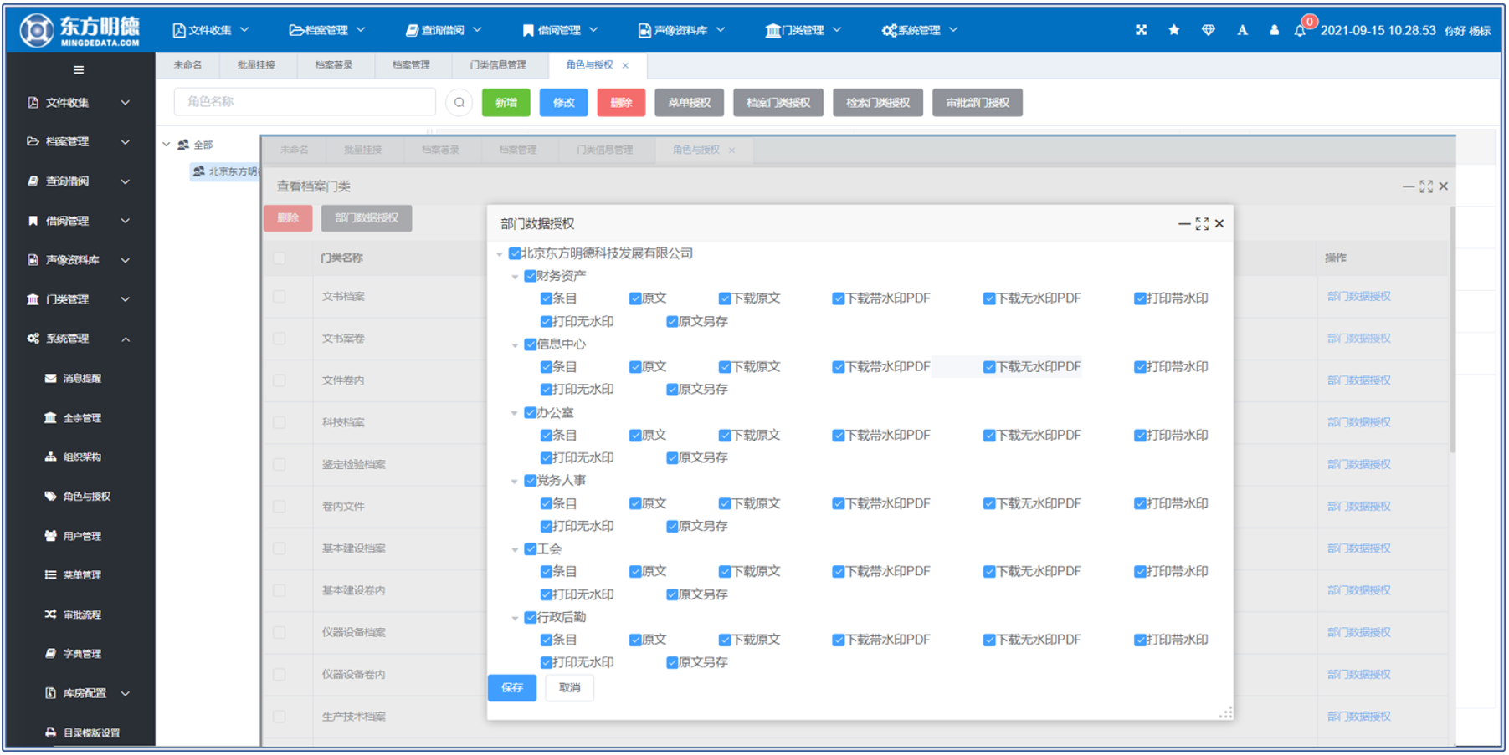Click the font size 'A' icon

tap(1242, 30)
